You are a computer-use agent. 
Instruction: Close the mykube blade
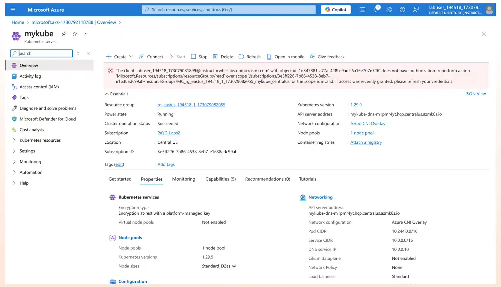[x=484, y=34]
